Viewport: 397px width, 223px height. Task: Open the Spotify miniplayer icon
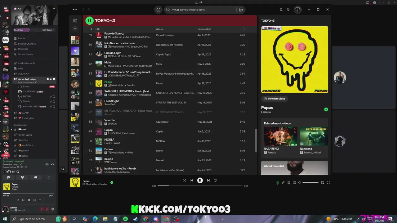pyautogui.click(x=323, y=182)
